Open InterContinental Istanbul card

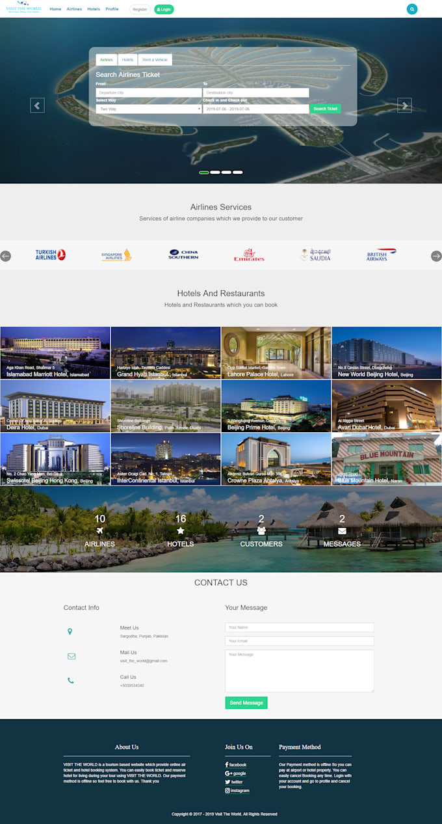point(166,459)
